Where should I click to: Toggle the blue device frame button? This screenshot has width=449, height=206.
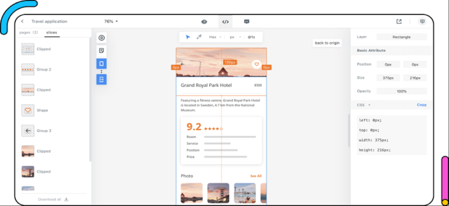coord(101,64)
